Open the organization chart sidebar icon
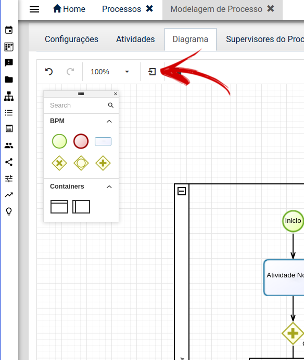The image size is (304, 360). tap(9, 96)
